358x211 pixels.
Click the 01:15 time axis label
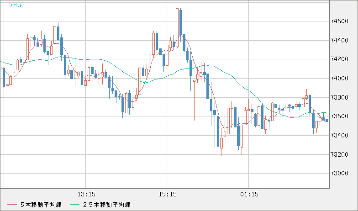249,195
